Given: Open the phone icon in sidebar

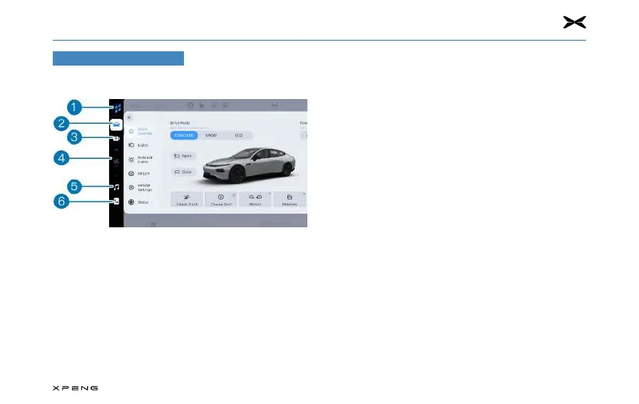Looking at the screenshot, I should [x=116, y=202].
